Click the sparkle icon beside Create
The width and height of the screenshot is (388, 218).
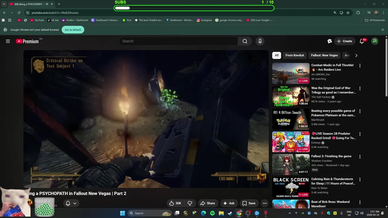point(329,41)
